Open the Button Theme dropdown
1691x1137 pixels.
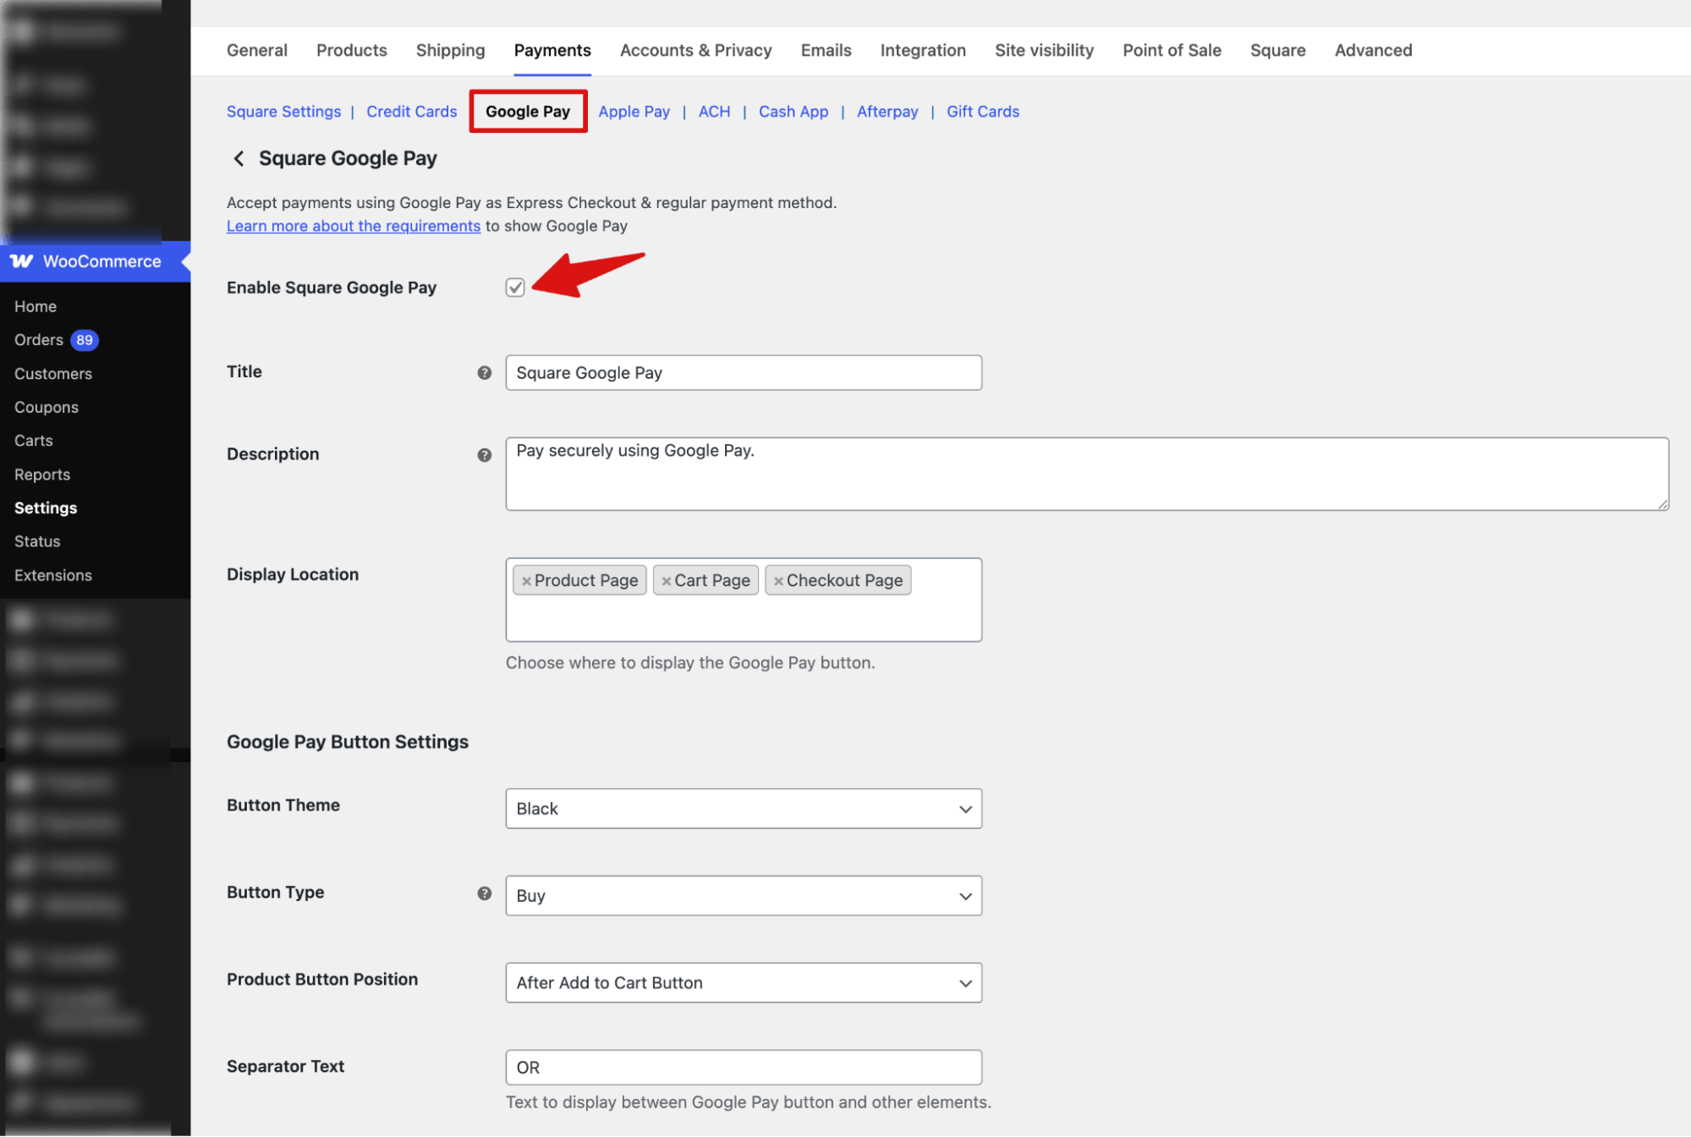point(744,809)
